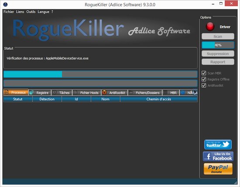240x187 pixels.
Task: Maximize the RogueKiller window
Action: tap(221, 3)
